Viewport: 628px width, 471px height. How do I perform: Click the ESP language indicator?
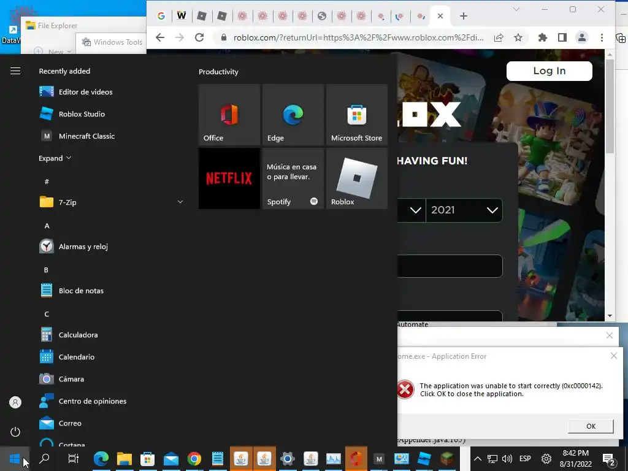pyautogui.click(x=525, y=459)
